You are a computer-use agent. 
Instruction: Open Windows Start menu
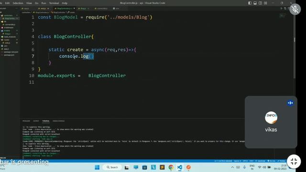tap(97, 167)
